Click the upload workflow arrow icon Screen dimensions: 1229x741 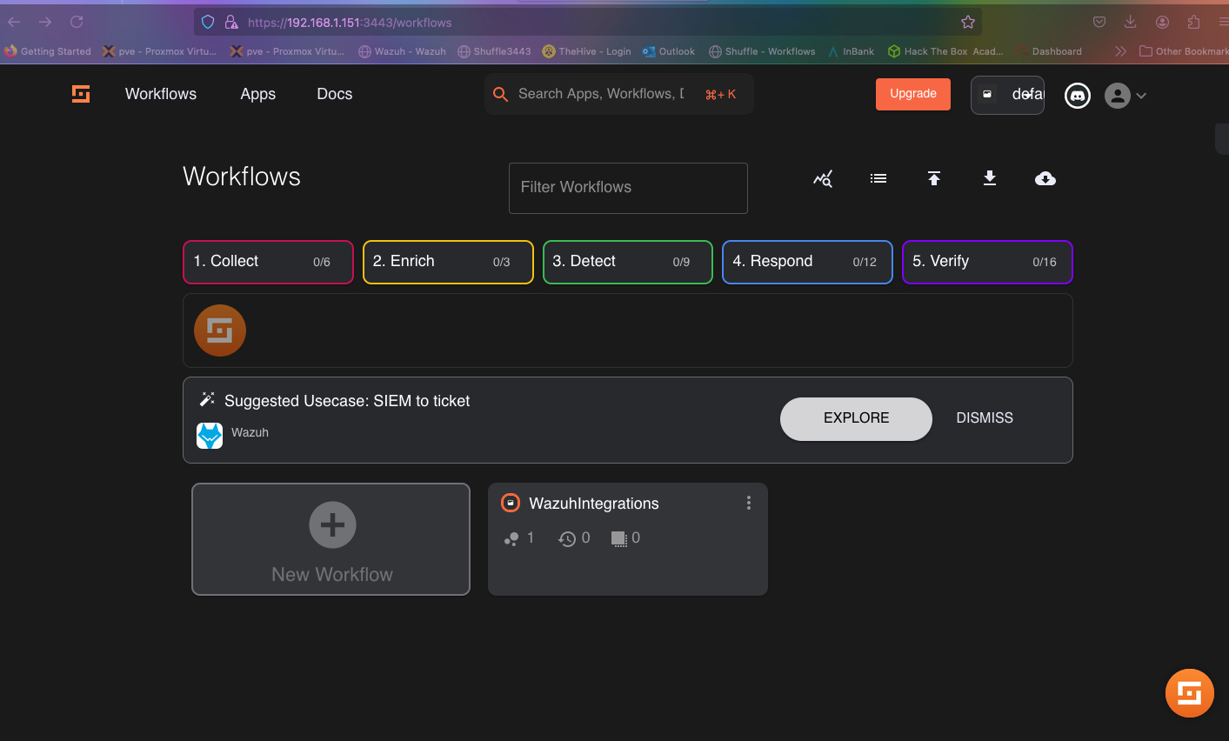934,179
